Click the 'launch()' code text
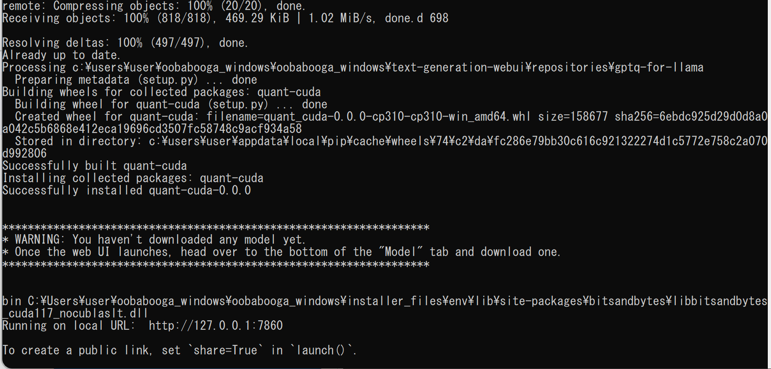 (321, 350)
